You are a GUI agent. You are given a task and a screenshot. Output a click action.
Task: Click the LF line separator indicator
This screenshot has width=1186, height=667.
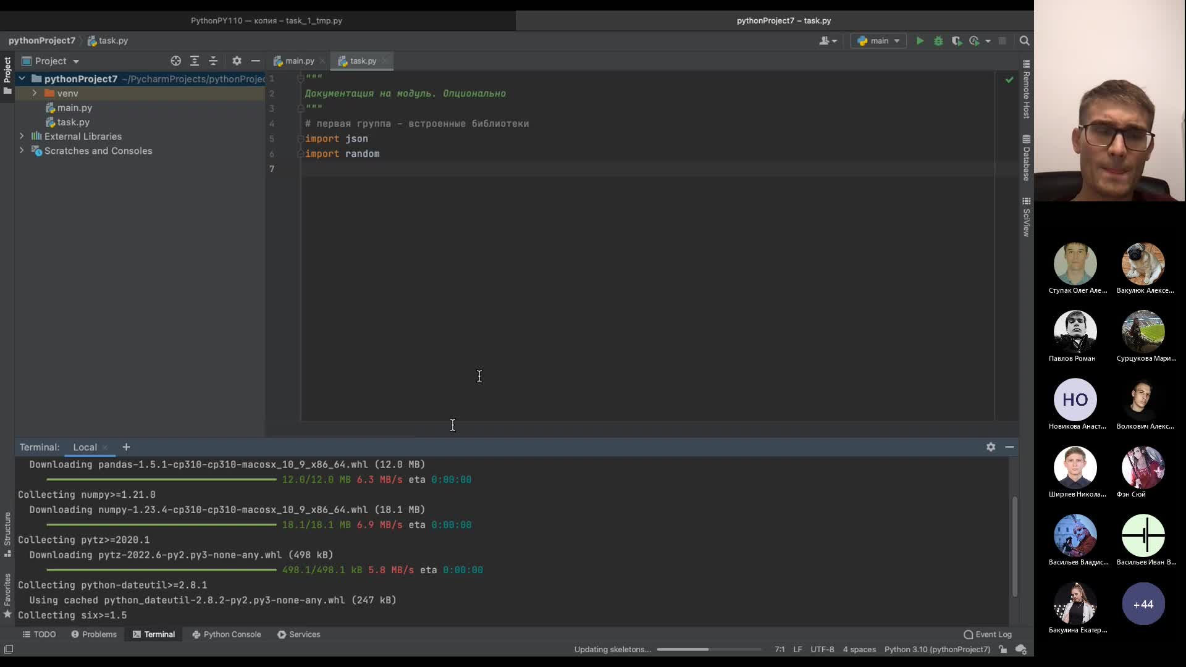[797, 650]
